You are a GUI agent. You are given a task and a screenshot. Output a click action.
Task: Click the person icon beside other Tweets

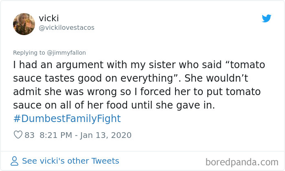pyautogui.click(x=14, y=161)
